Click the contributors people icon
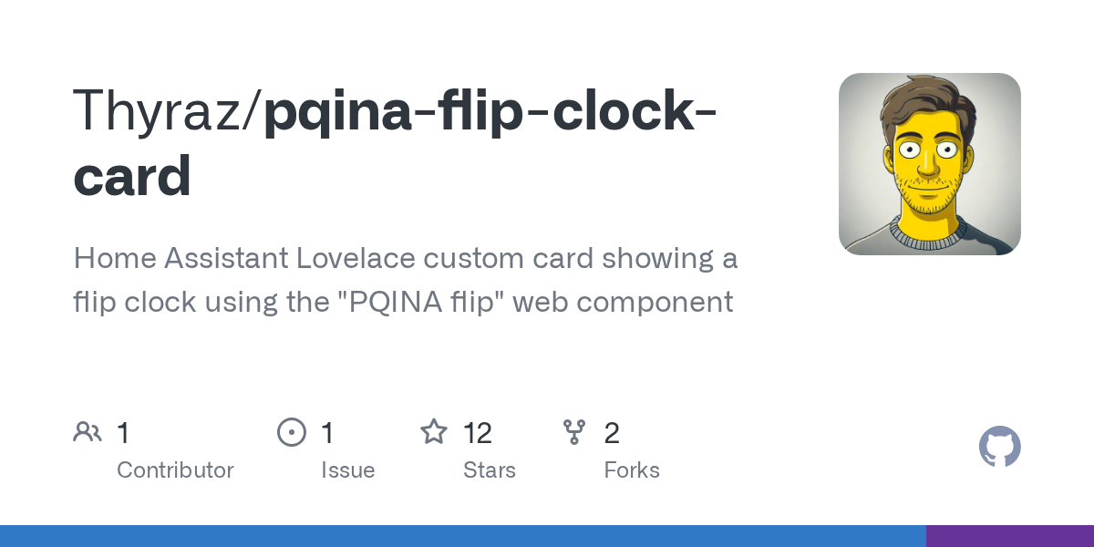Viewport: 1094px width, 547px height. [x=88, y=432]
